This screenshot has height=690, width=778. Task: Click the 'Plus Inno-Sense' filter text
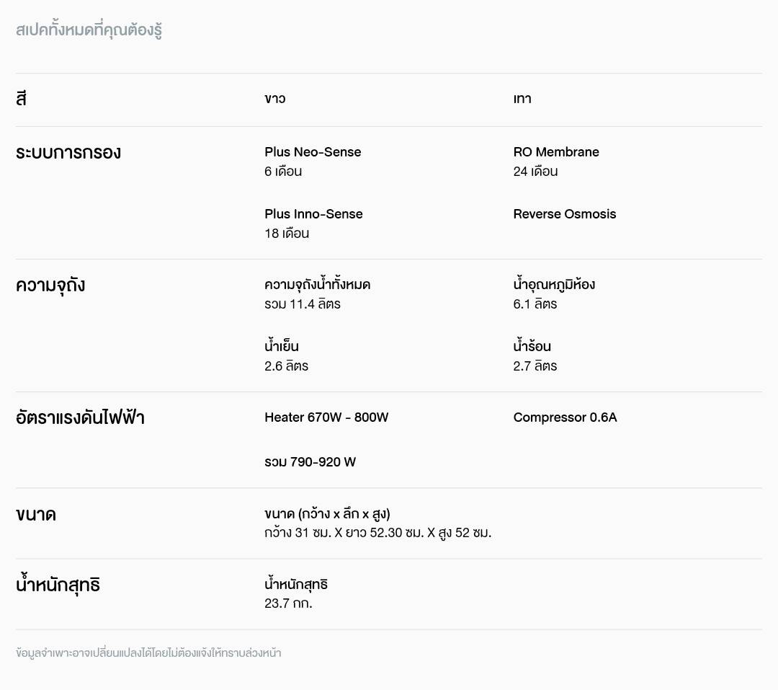coord(313,214)
